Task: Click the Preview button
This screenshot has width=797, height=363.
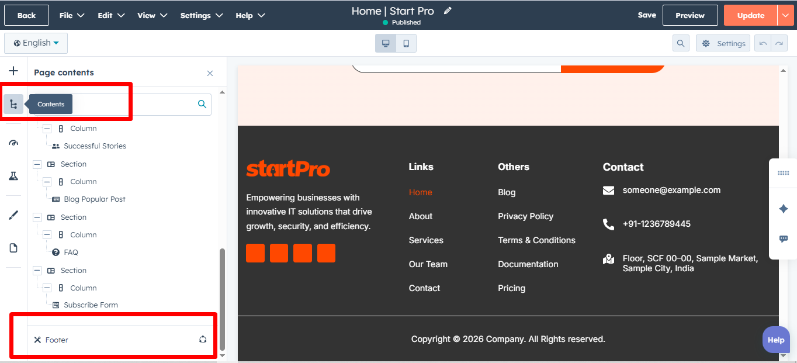Action: pos(690,15)
